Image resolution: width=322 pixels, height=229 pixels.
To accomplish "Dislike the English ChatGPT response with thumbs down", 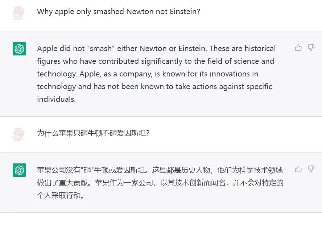I will [311, 47].
